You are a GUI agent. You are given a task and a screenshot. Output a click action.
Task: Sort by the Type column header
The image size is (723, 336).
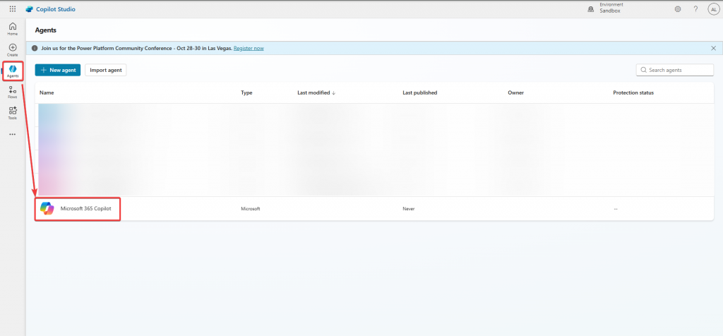246,92
